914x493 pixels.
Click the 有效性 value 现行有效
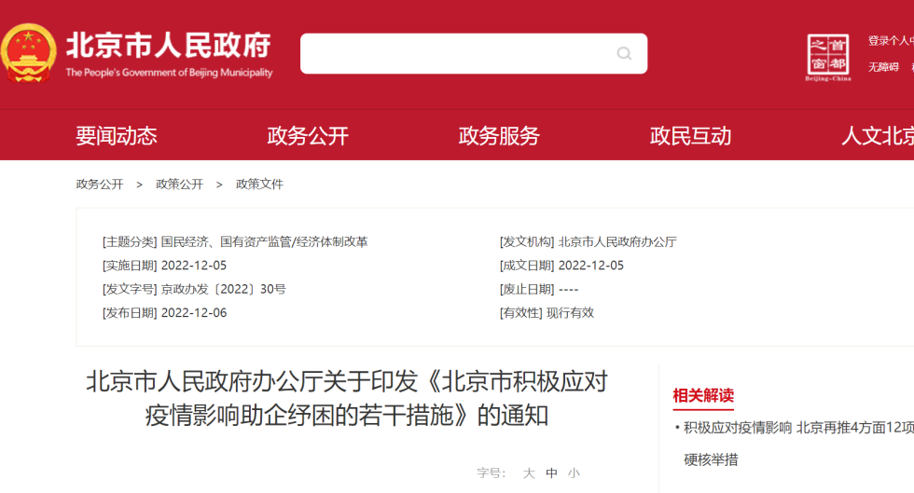pos(570,313)
